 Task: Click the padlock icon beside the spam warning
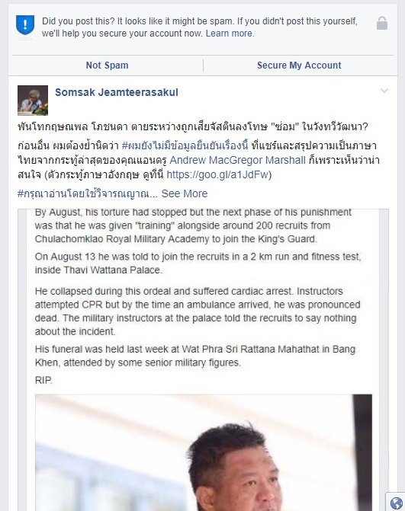click(x=382, y=23)
